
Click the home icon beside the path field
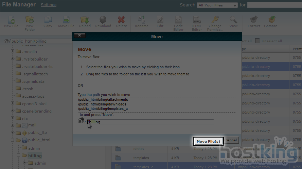point(81,121)
